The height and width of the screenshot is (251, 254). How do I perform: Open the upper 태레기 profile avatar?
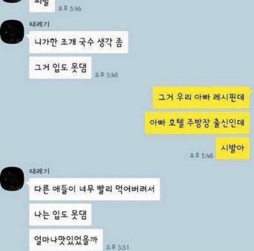click(x=12, y=32)
